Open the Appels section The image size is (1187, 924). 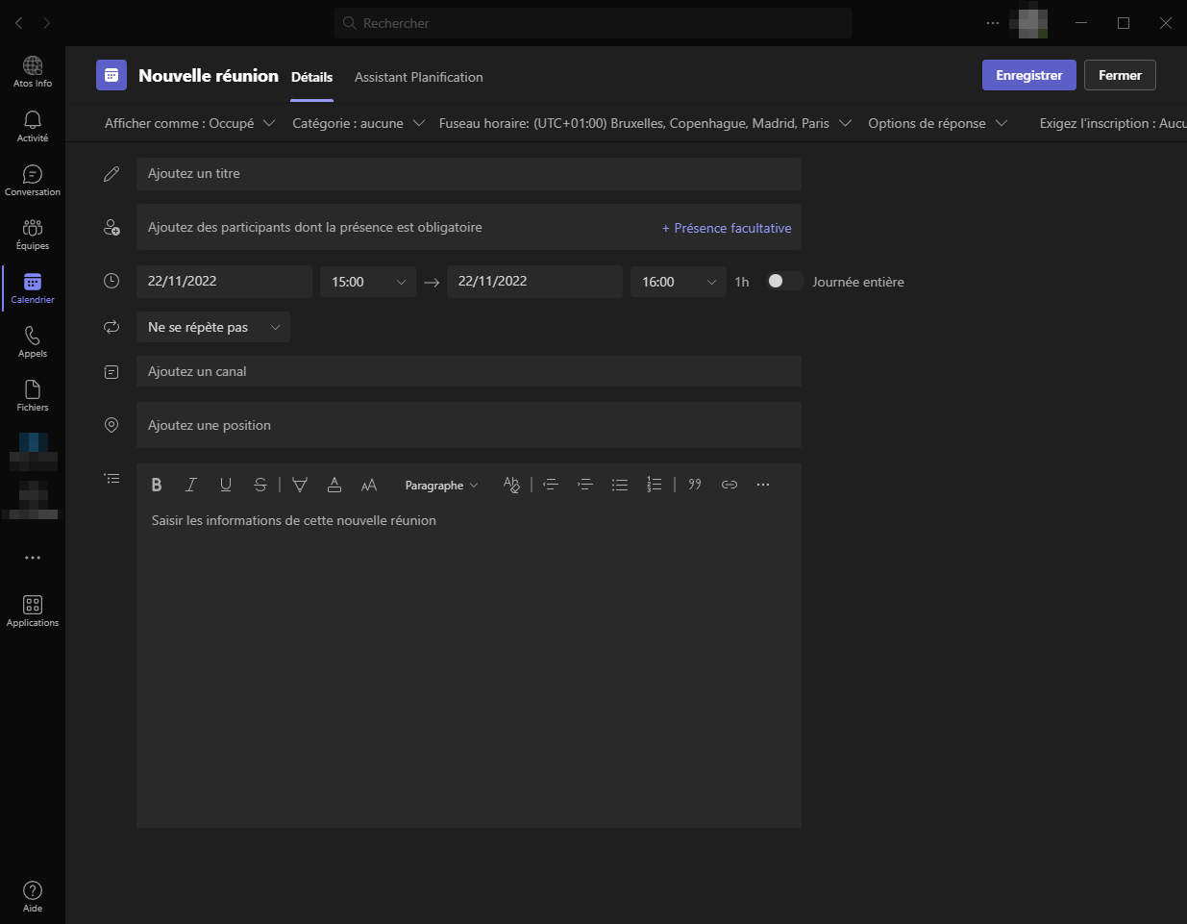point(33,341)
